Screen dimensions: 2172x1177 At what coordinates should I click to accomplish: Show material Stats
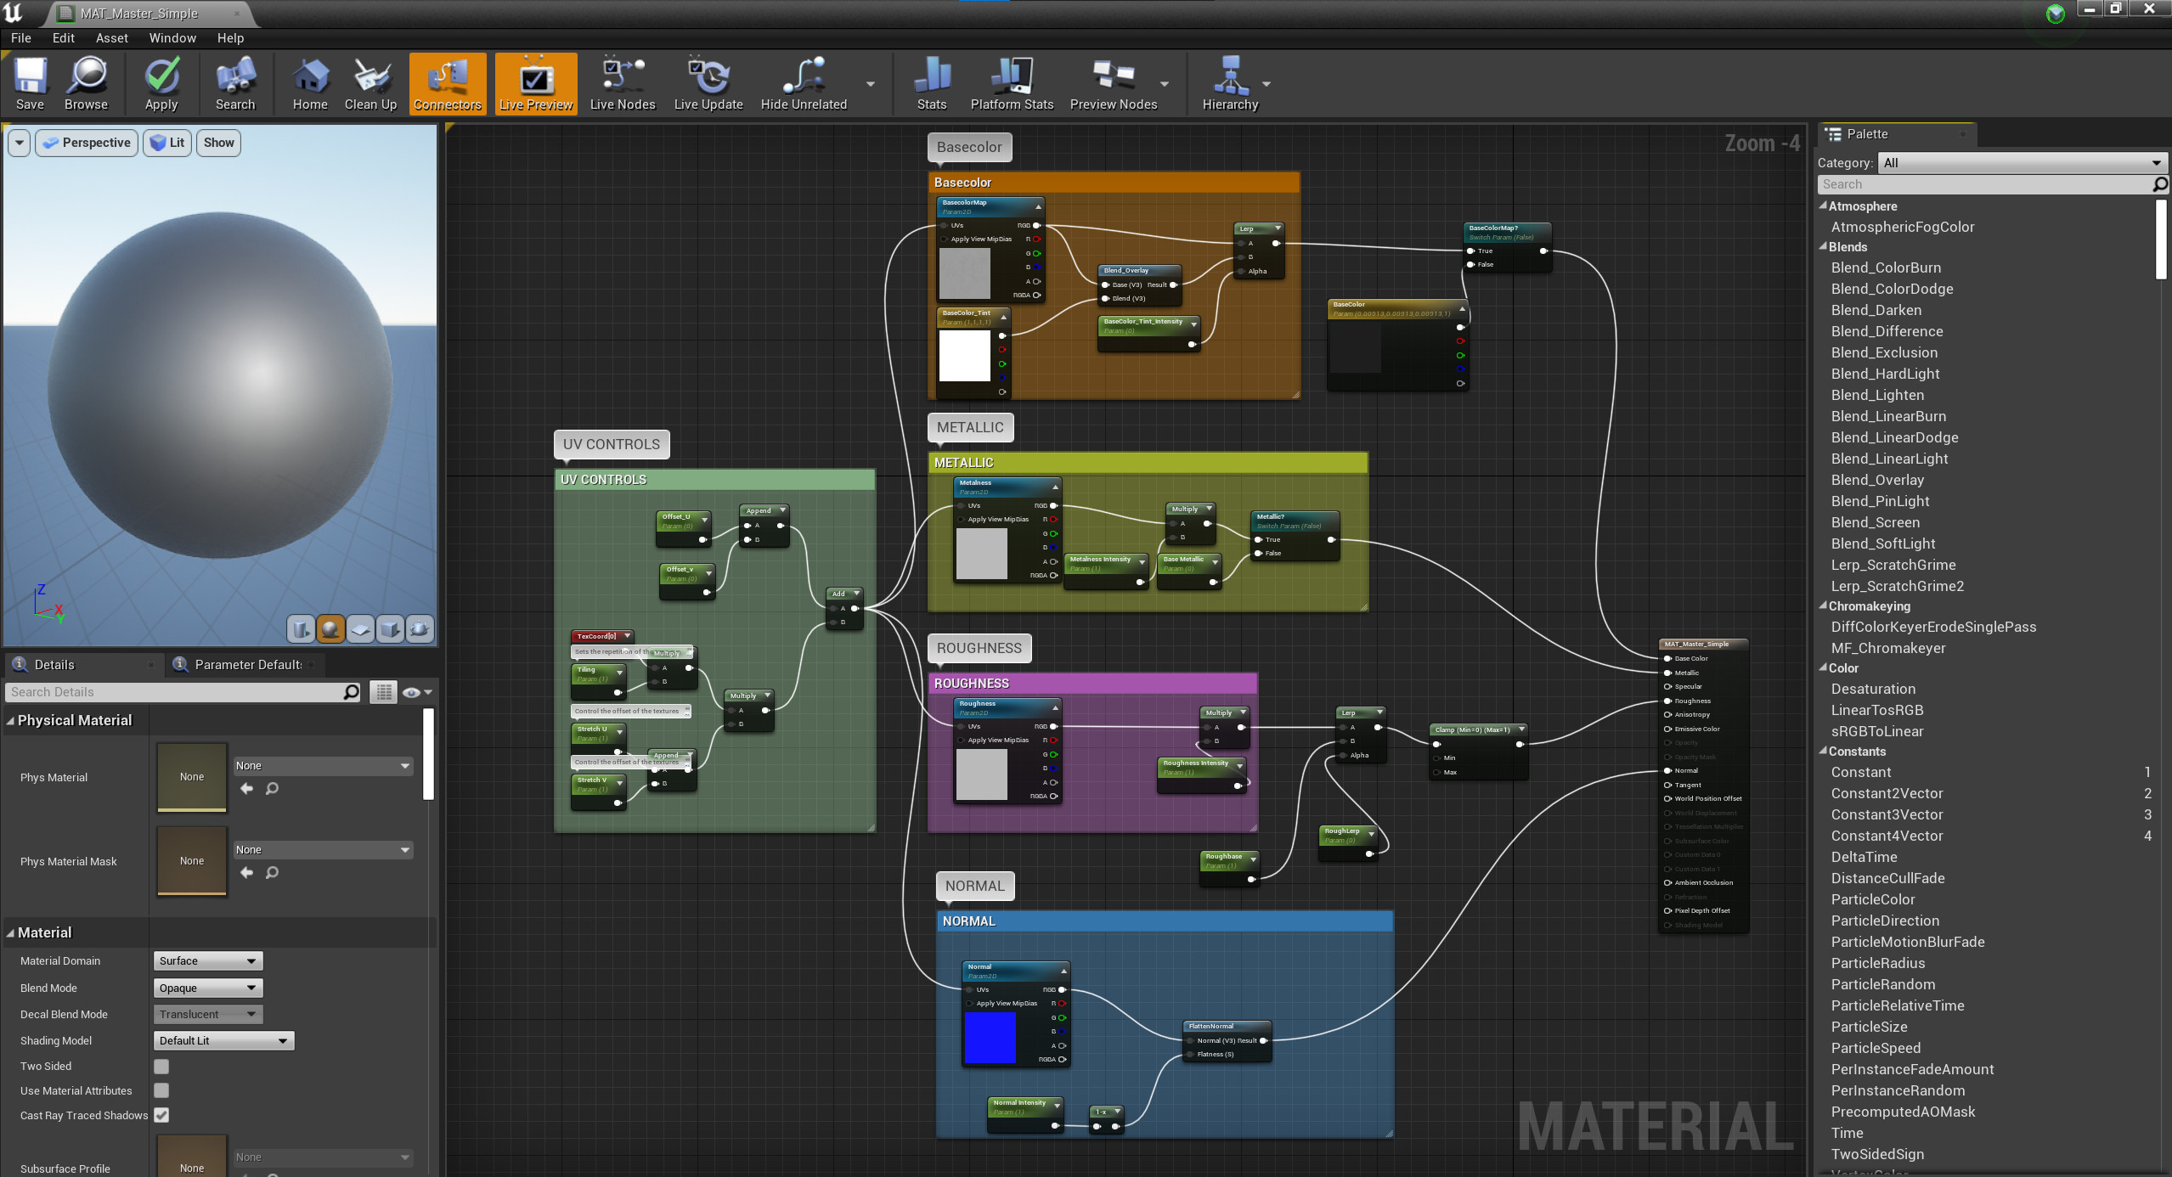click(x=932, y=83)
